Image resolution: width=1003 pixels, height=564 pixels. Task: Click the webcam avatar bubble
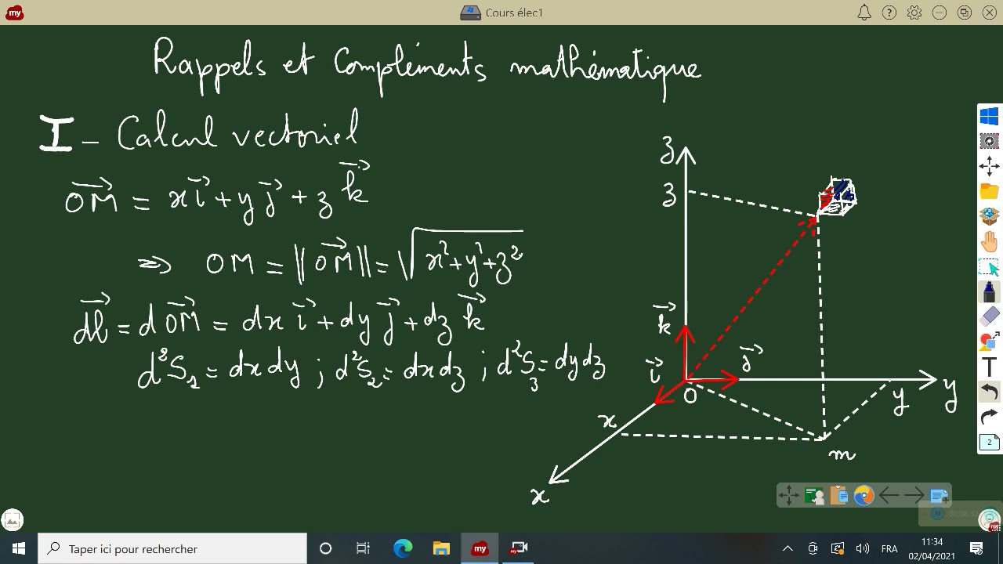click(989, 519)
